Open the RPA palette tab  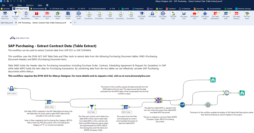[112, 9]
